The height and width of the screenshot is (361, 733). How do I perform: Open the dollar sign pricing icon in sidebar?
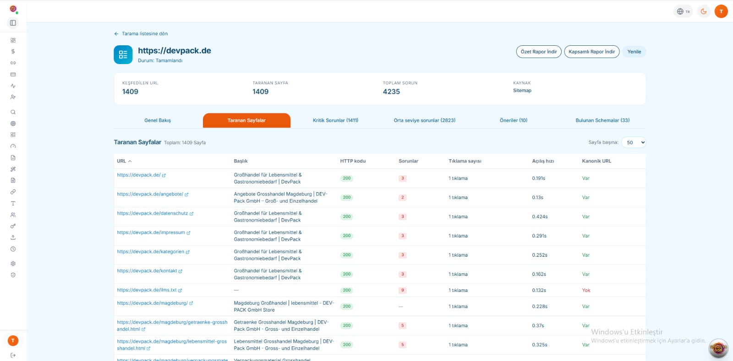[x=13, y=52]
